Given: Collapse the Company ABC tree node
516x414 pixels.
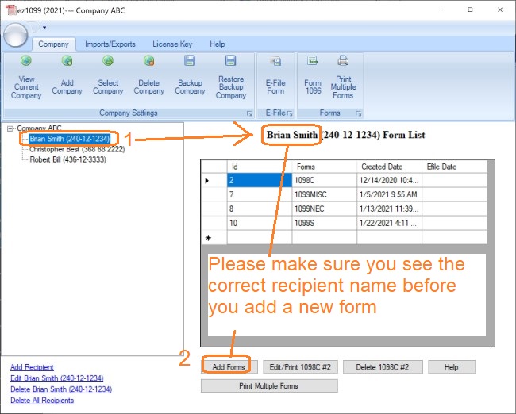Looking at the screenshot, I should (x=10, y=128).
